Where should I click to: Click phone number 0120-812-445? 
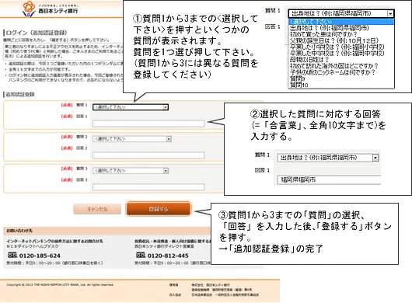coord(168,256)
